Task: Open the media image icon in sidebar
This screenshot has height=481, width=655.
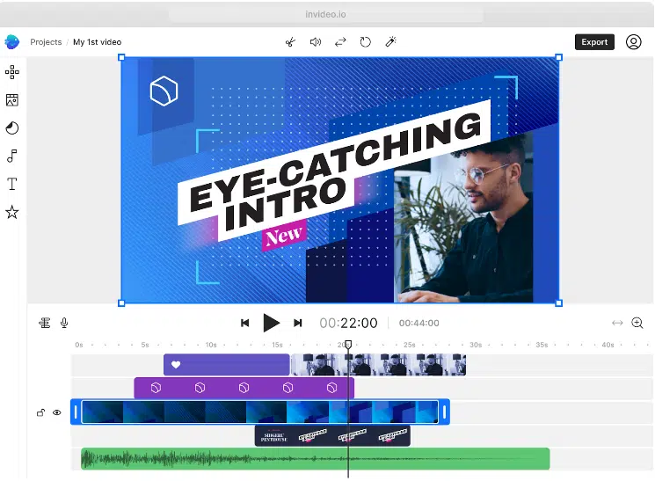Action: [12, 100]
